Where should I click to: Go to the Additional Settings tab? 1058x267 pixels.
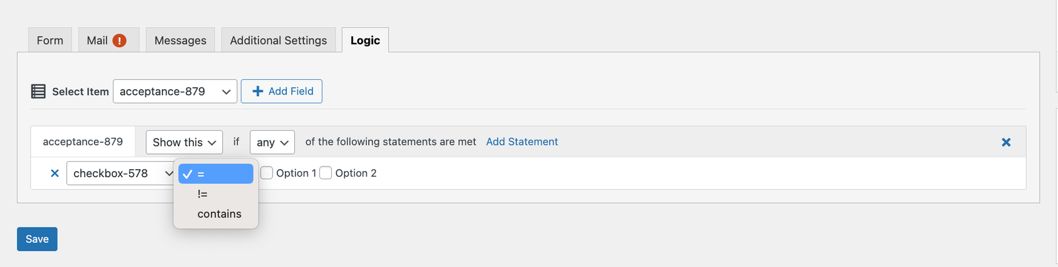(x=278, y=40)
